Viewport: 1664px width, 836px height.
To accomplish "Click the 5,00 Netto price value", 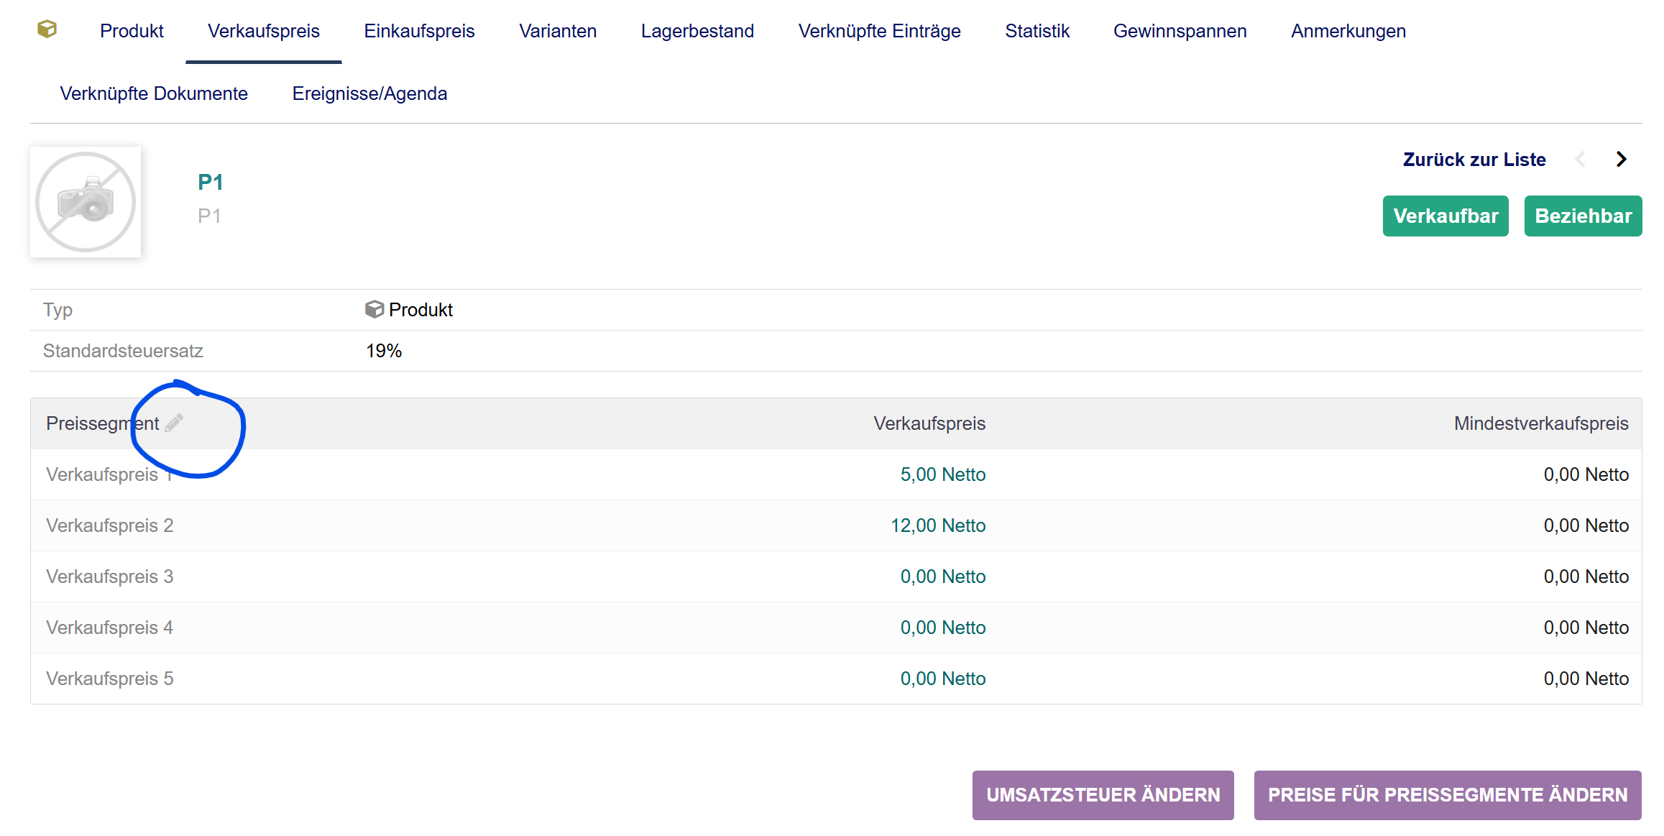I will tap(942, 474).
